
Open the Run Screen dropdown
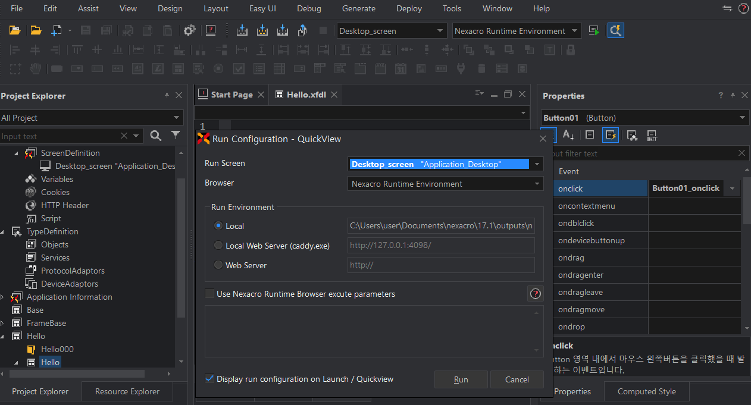coord(537,164)
